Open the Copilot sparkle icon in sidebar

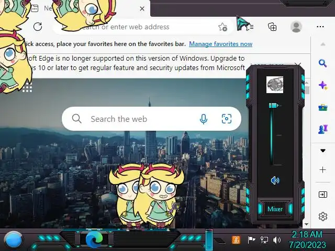[x=323, y=86]
